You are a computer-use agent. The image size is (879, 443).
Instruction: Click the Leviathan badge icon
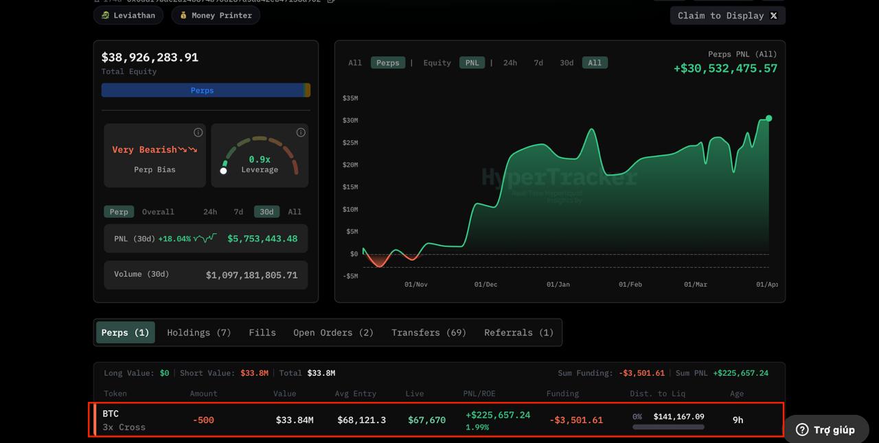pos(105,15)
